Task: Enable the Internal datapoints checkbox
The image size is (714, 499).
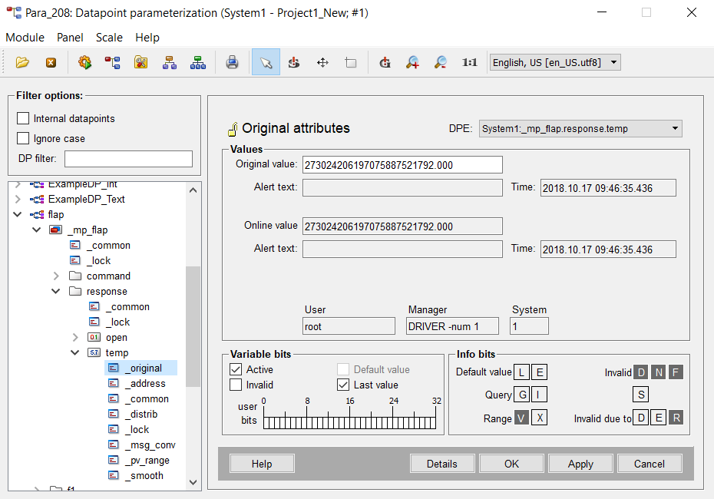Action: (x=23, y=118)
